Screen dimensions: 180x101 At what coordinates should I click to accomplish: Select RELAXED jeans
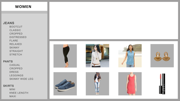16,44
